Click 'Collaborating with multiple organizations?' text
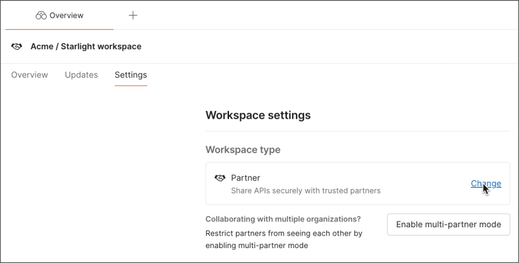The height and width of the screenshot is (263, 519). pyautogui.click(x=283, y=219)
